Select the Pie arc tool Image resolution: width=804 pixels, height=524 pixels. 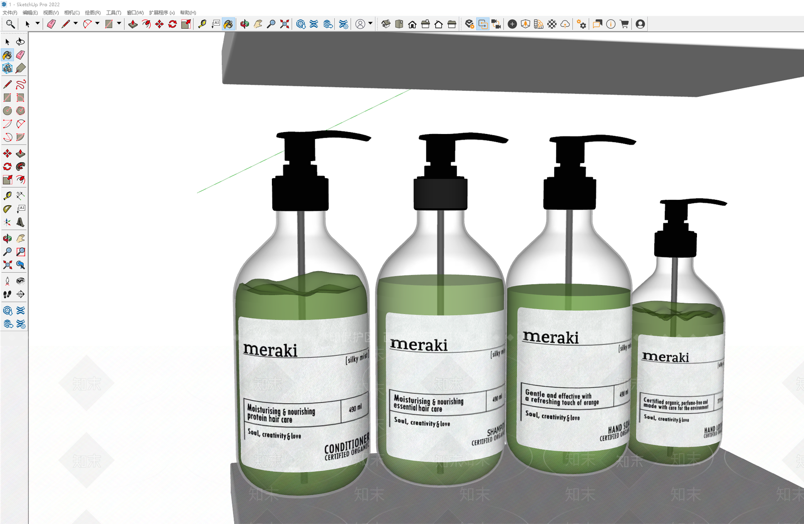click(x=21, y=137)
